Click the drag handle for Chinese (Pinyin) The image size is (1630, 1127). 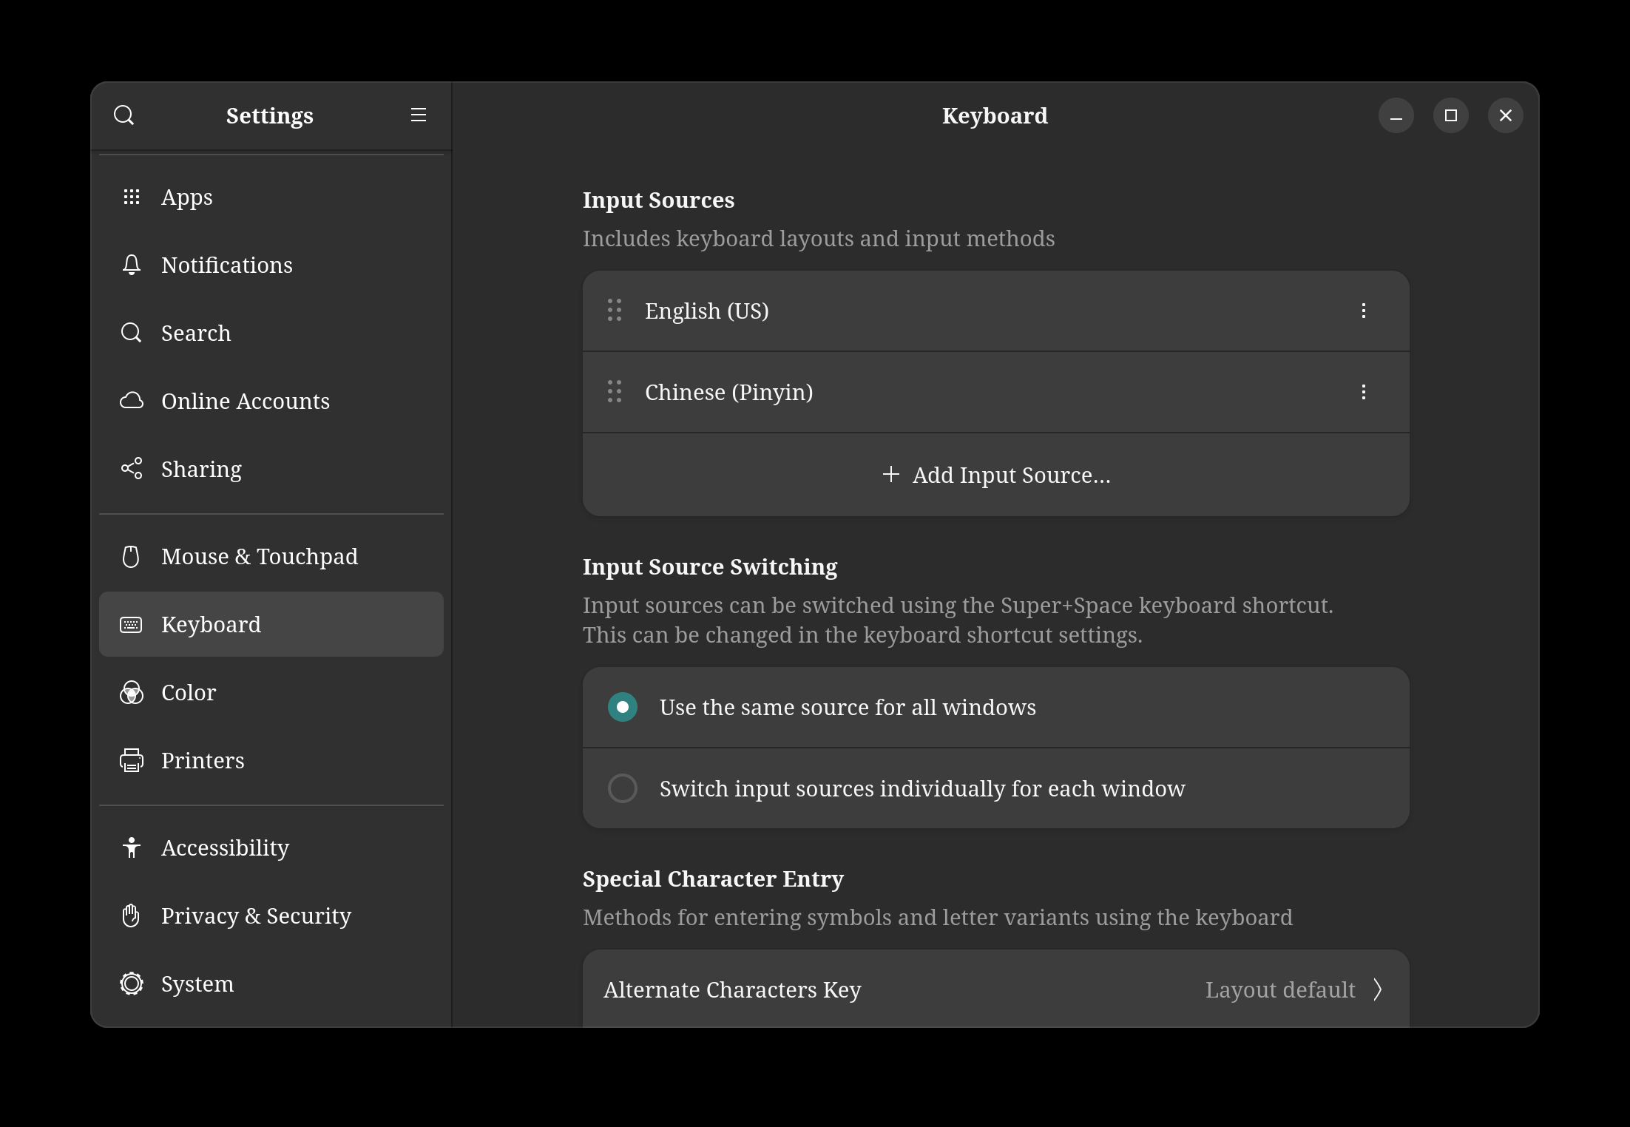tap(615, 392)
